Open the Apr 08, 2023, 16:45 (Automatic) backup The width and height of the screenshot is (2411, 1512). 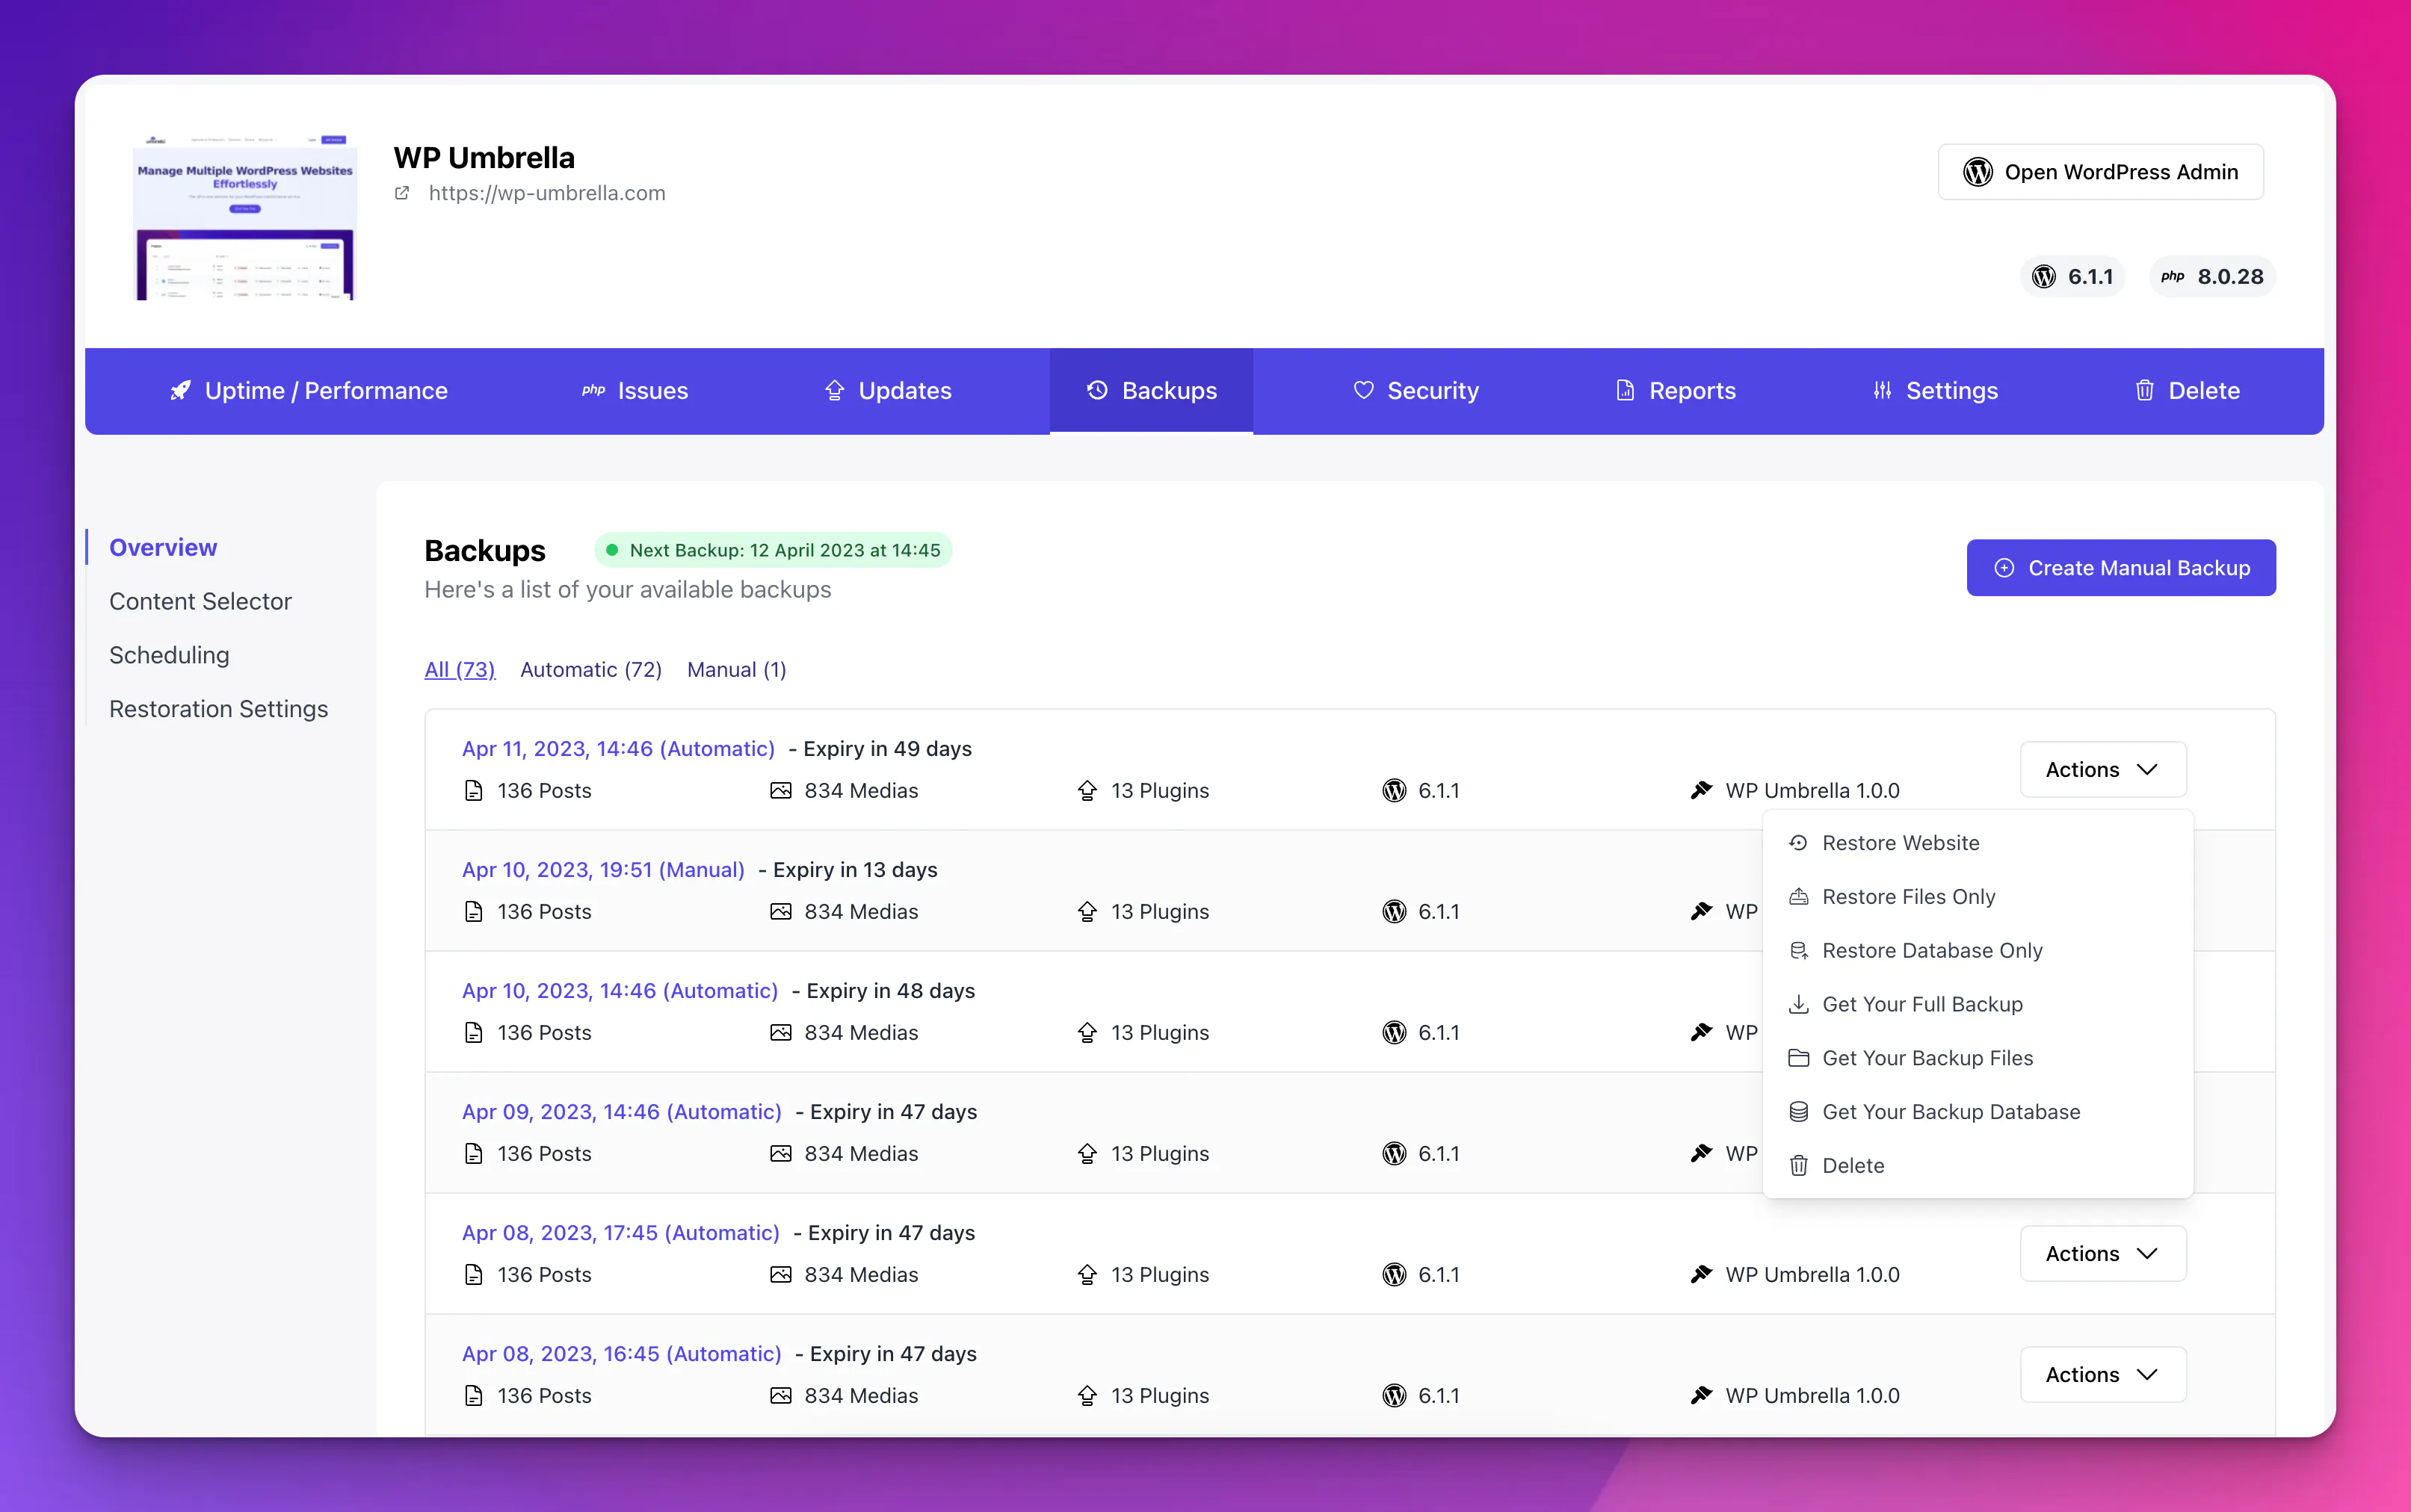tap(621, 1354)
